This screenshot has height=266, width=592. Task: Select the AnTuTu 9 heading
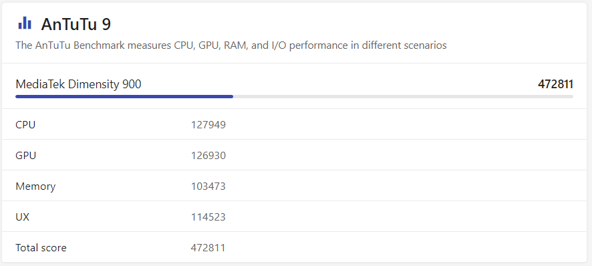[76, 25]
